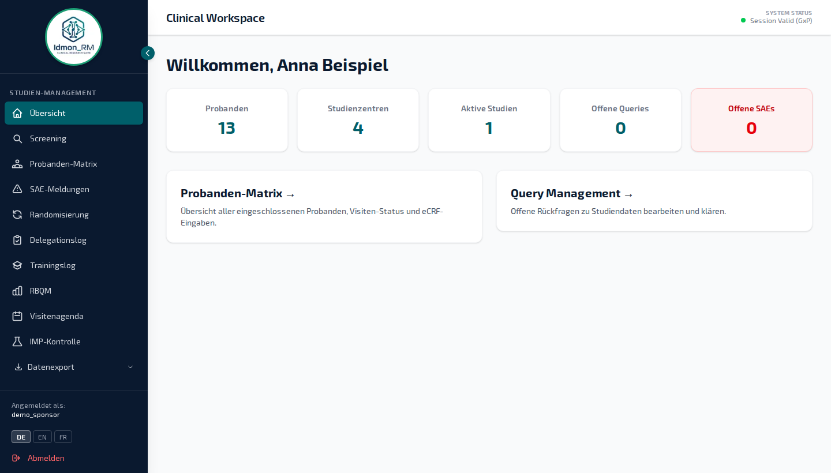Click the bar chart icon beside RBQM
This screenshot has width=831, height=473.
(17, 291)
